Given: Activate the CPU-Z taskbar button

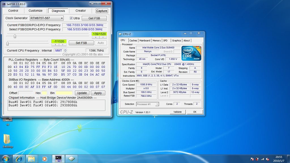Looking at the screenshot, I should [72, 159].
